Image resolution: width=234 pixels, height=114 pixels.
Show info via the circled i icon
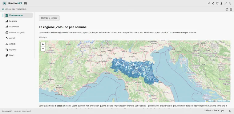pyautogui.click(x=227, y=10)
